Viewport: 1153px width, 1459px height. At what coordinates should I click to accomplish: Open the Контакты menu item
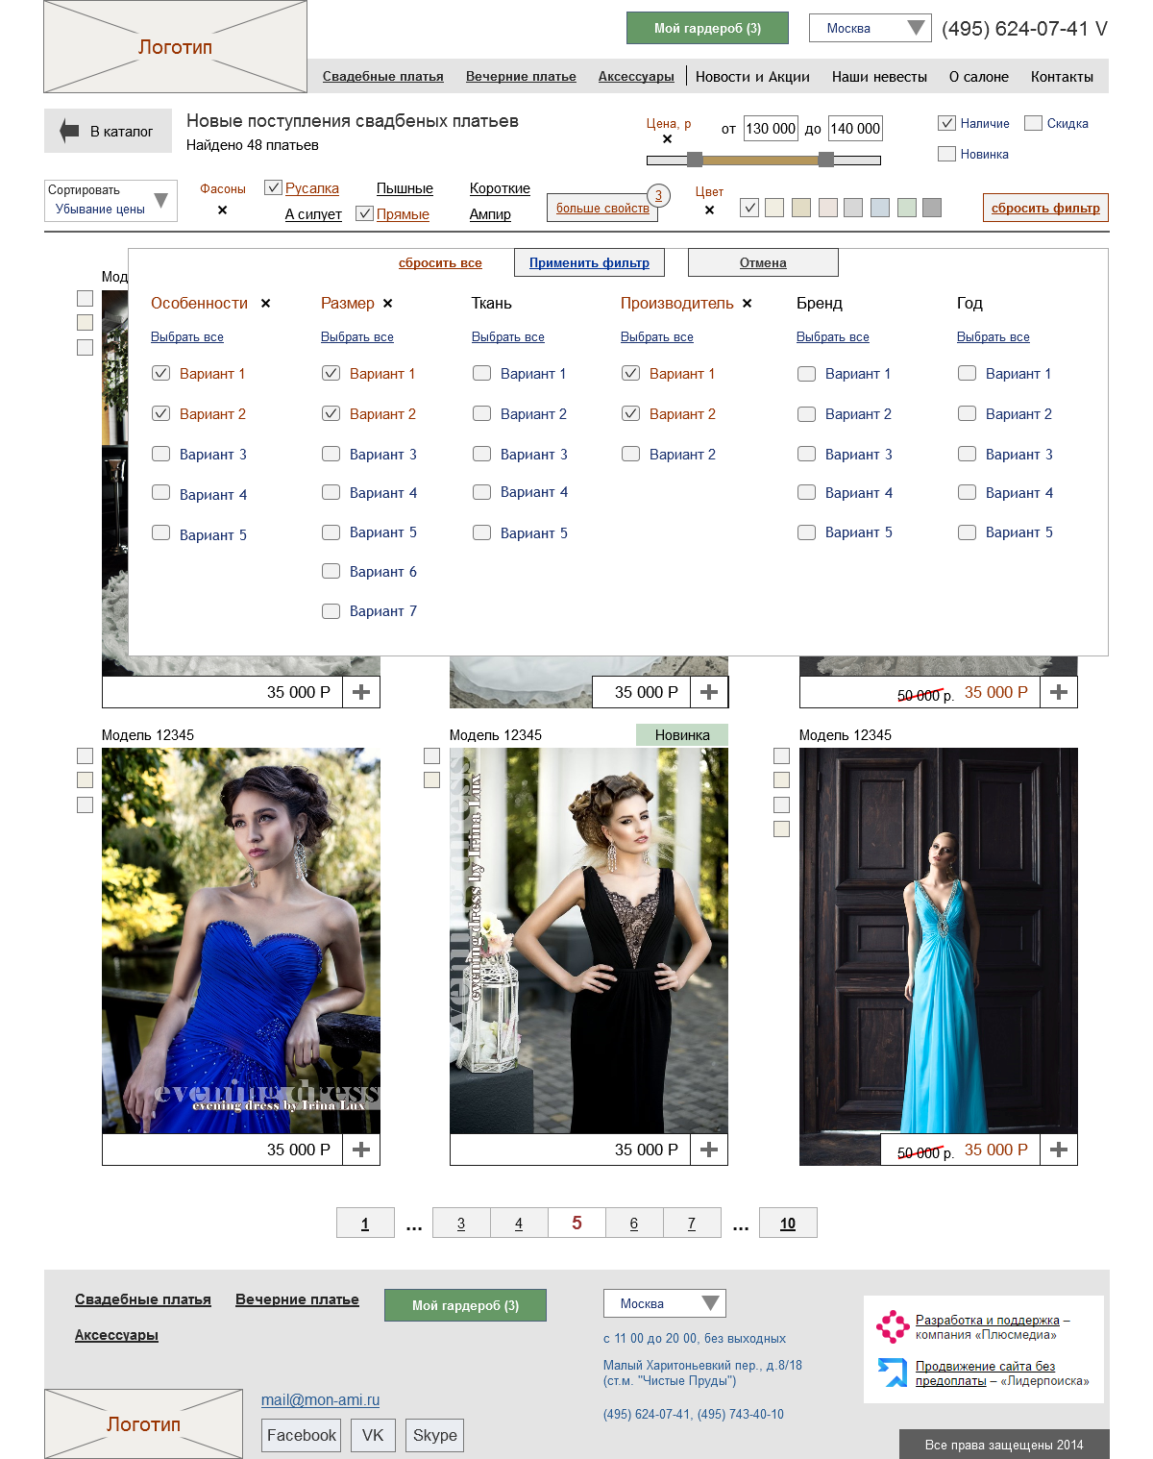[x=1062, y=76]
